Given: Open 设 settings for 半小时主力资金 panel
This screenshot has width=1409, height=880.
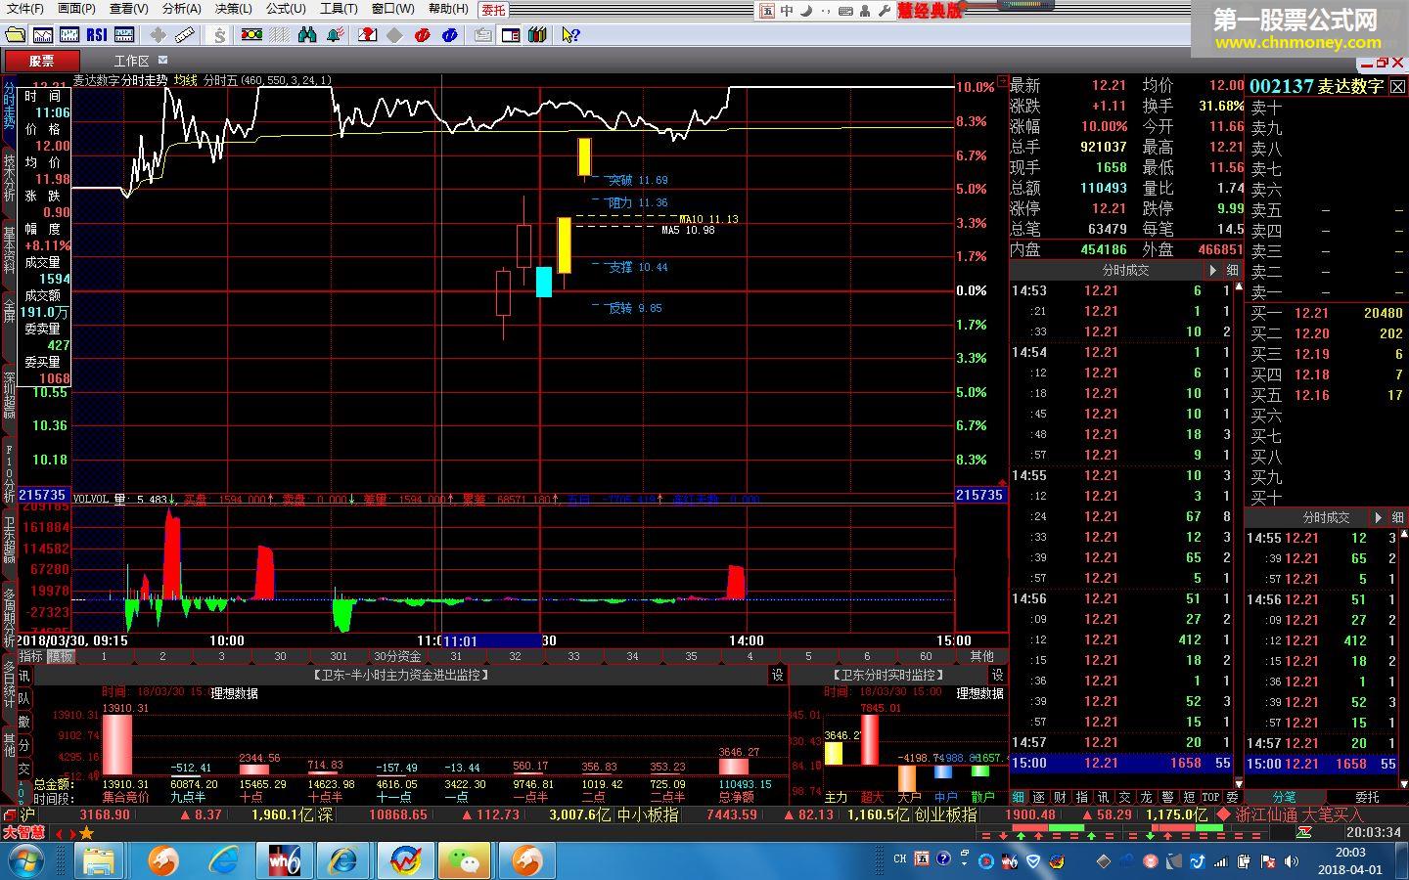Looking at the screenshot, I should (778, 675).
